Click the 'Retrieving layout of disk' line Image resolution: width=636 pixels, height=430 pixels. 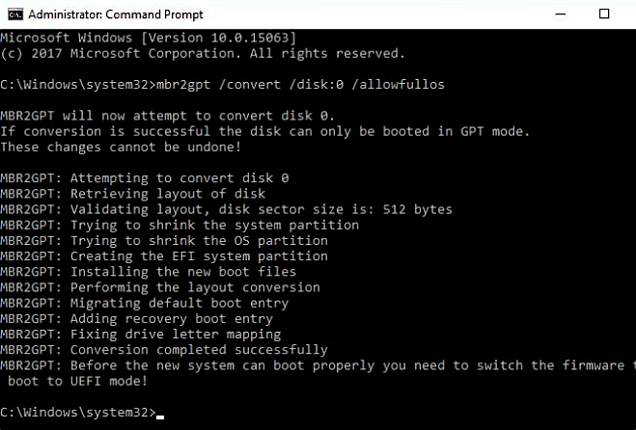132,194
